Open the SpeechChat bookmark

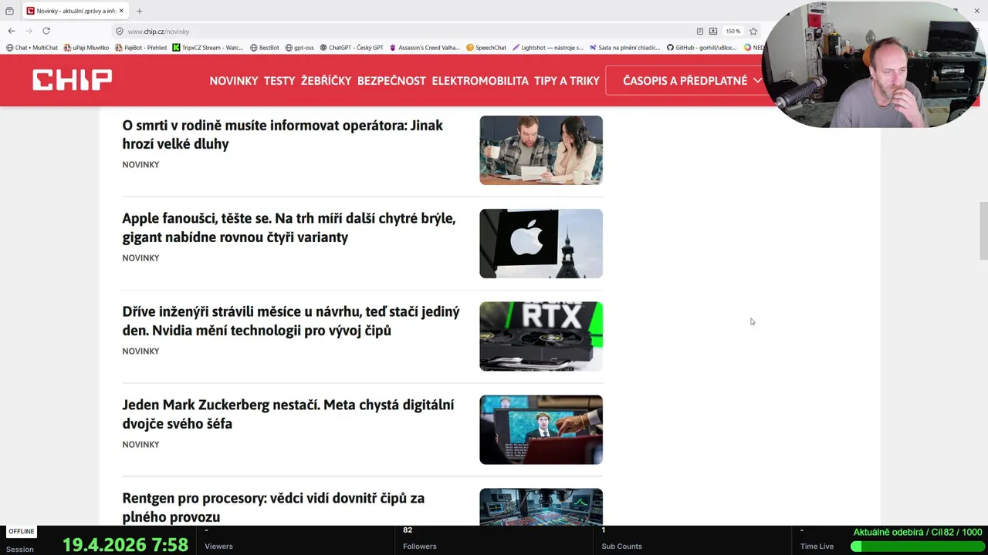coord(486,48)
